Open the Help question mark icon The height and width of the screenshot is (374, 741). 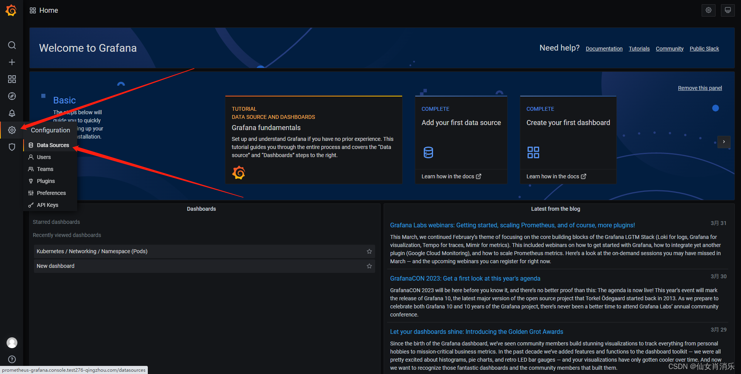[12, 359]
